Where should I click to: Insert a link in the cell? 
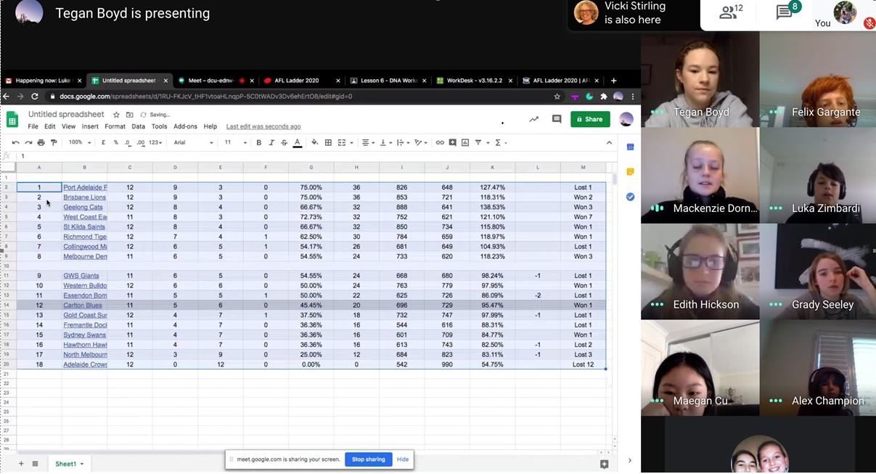[440, 142]
